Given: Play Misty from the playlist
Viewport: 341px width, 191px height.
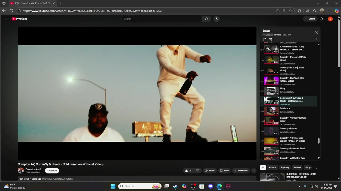Looking at the screenshot, I should click(x=289, y=91).
